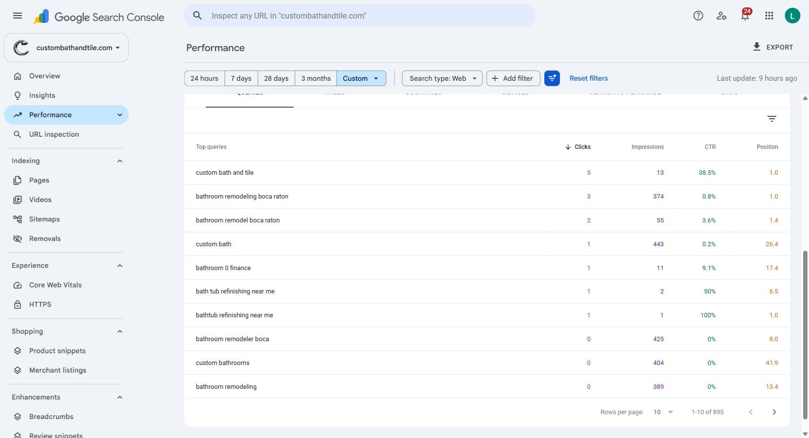The height and width of the screenshot is (438, 809).
Task: Open Insights in the sidebar
Action: tap(66, 95)
